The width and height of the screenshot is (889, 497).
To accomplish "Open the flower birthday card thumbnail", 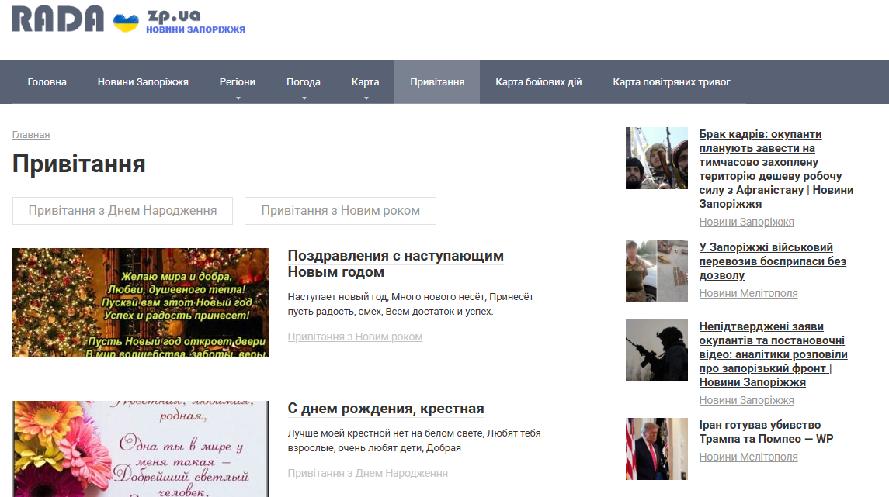I will click(x=141, y=449).
